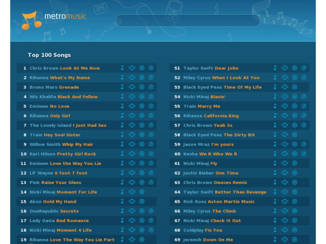Image resolution: width=326 pixels, height=244 pixels.
Task: Click music note icon for Coldplay Fix You
Action: point(275,230)
